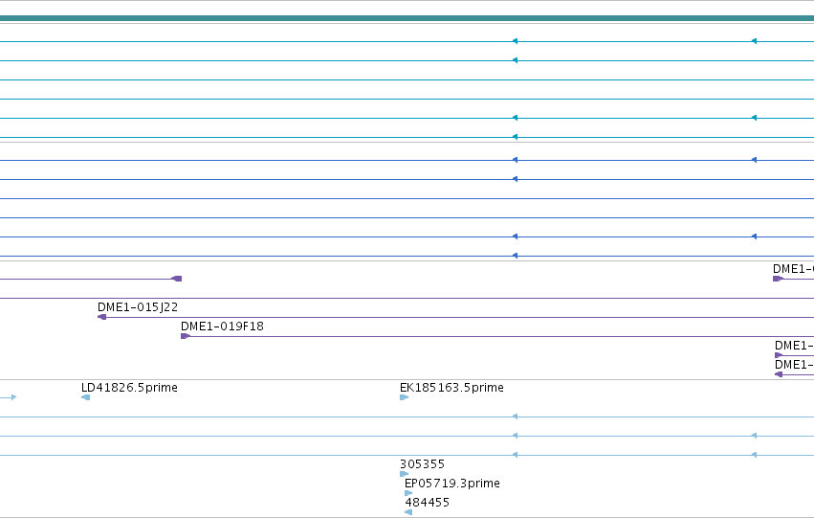
Task: Click the thick teal bar at the top
Action: 407,19
